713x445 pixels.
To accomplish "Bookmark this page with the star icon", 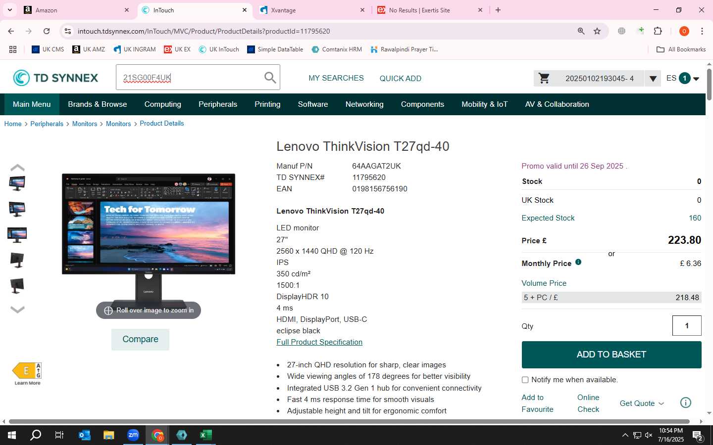I will [x=597, y=31].
